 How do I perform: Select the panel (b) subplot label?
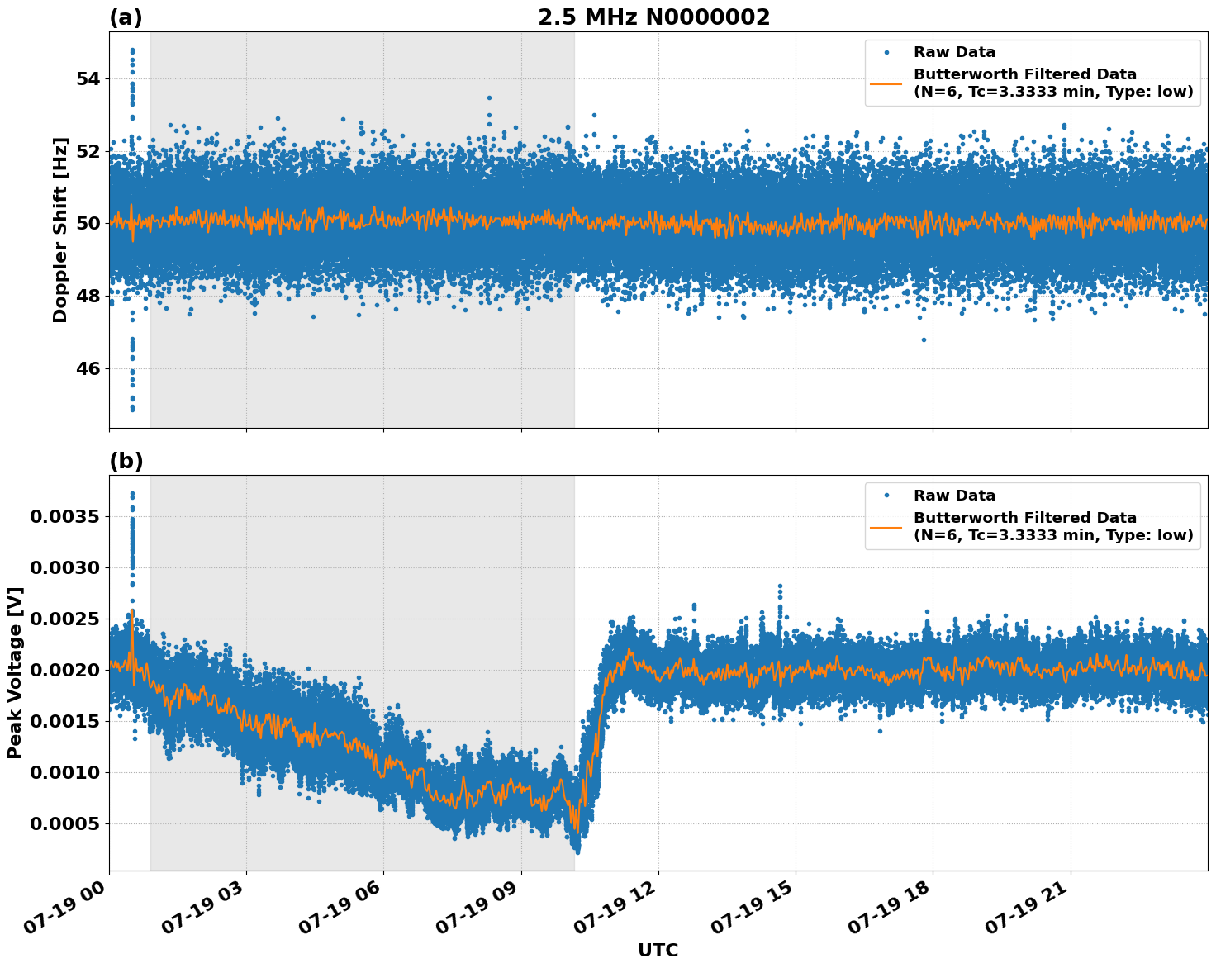[x=126, y=460]
